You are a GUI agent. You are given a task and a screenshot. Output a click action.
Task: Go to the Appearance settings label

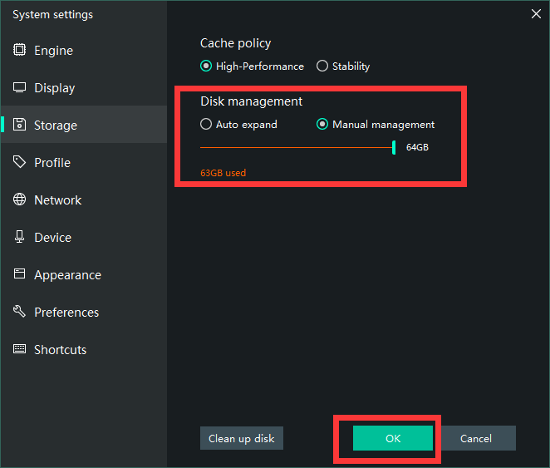67,275
